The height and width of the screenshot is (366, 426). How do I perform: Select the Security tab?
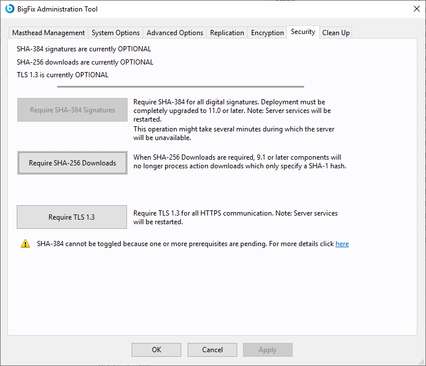pos(303,32)
